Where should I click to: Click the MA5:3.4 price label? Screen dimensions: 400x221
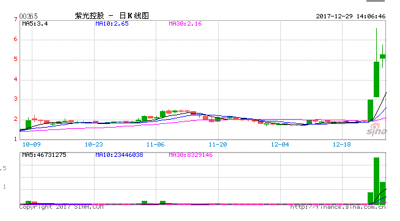click(35, 24)
